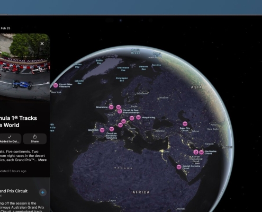Image resolution: width=262 pixels, height=212 pixels.
Task: Select the Hungaroring circuit pin
Action: pos(138,117)
